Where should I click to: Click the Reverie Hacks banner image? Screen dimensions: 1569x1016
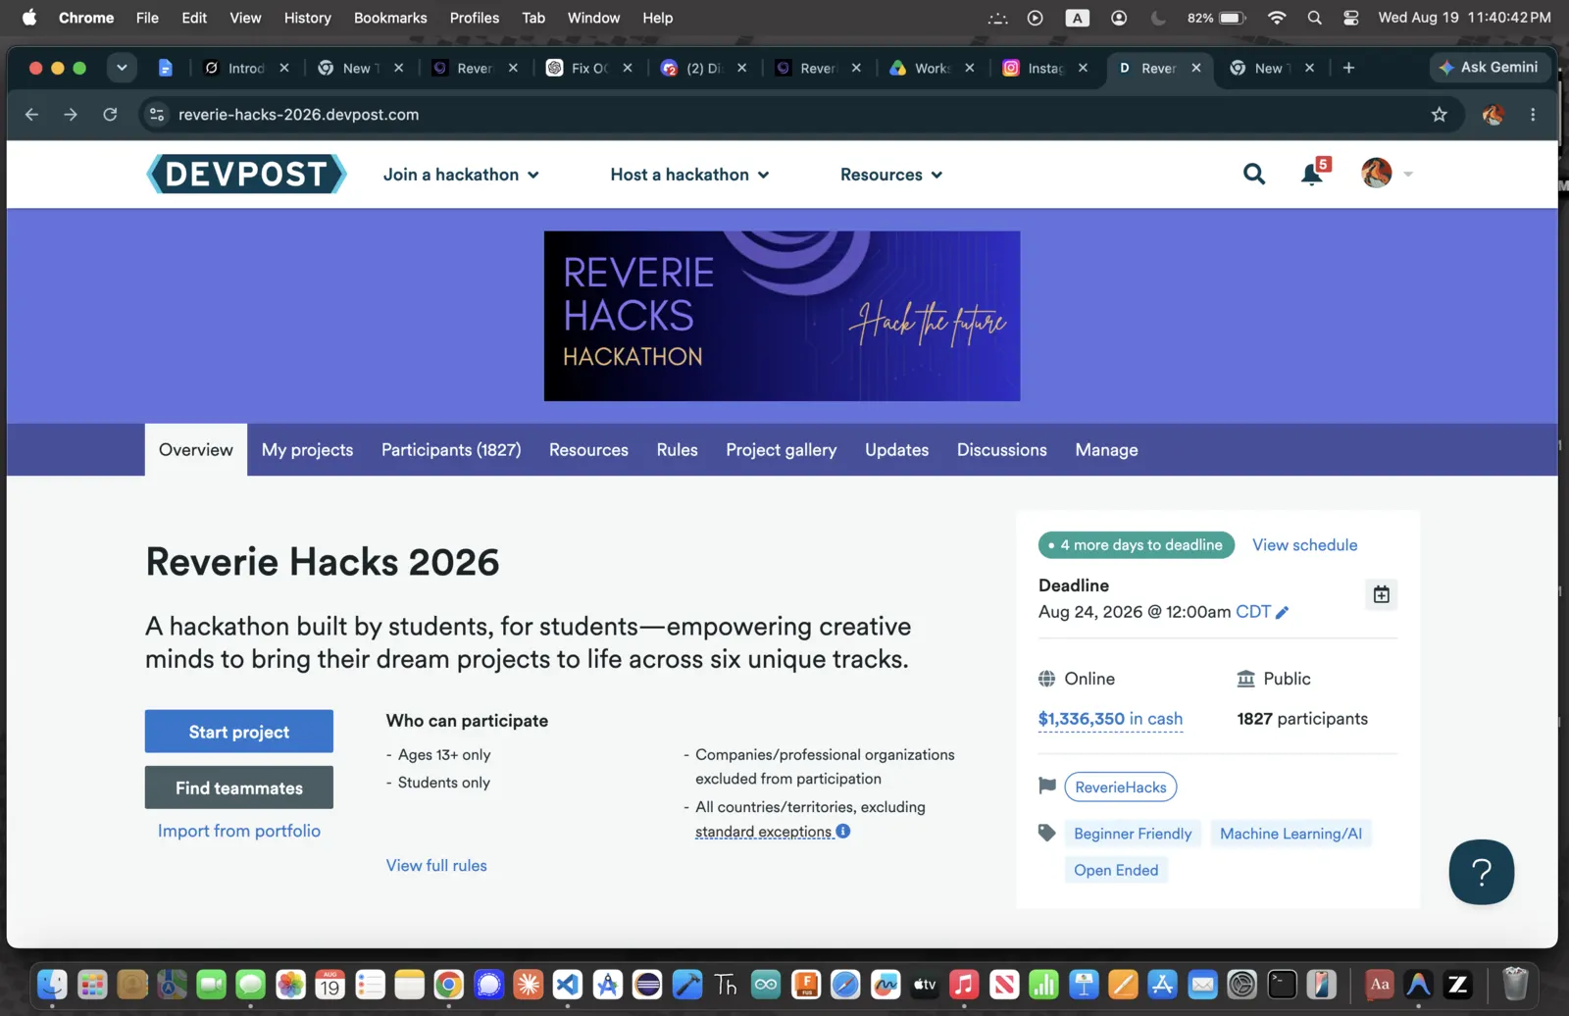783,316
